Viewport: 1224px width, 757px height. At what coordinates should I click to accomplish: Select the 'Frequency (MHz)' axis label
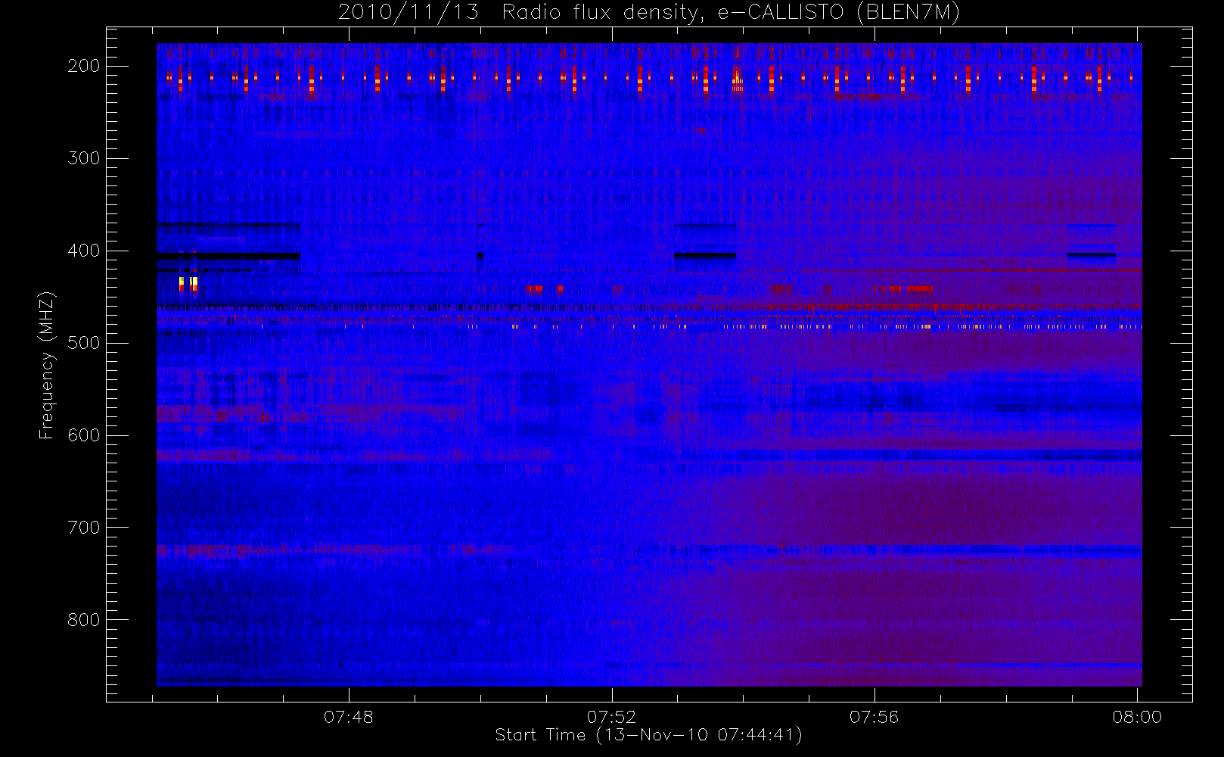[x=47, y=365]
